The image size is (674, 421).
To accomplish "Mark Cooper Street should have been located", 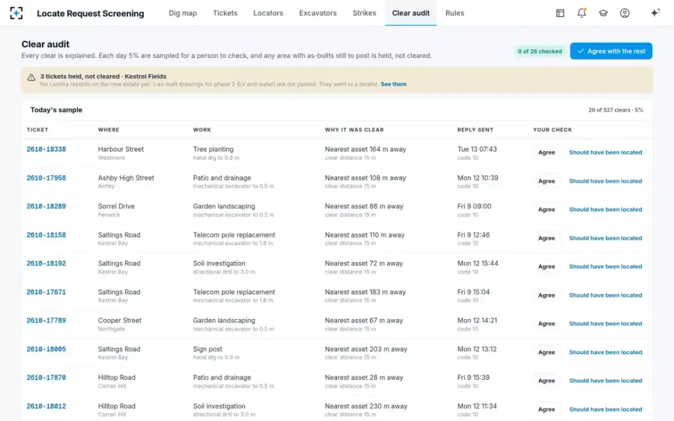I will (x=605, y=324).
